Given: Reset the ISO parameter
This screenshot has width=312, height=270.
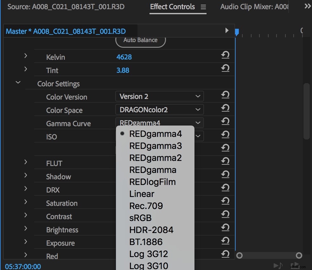Looking at the screenshot, I should (225, 135).
